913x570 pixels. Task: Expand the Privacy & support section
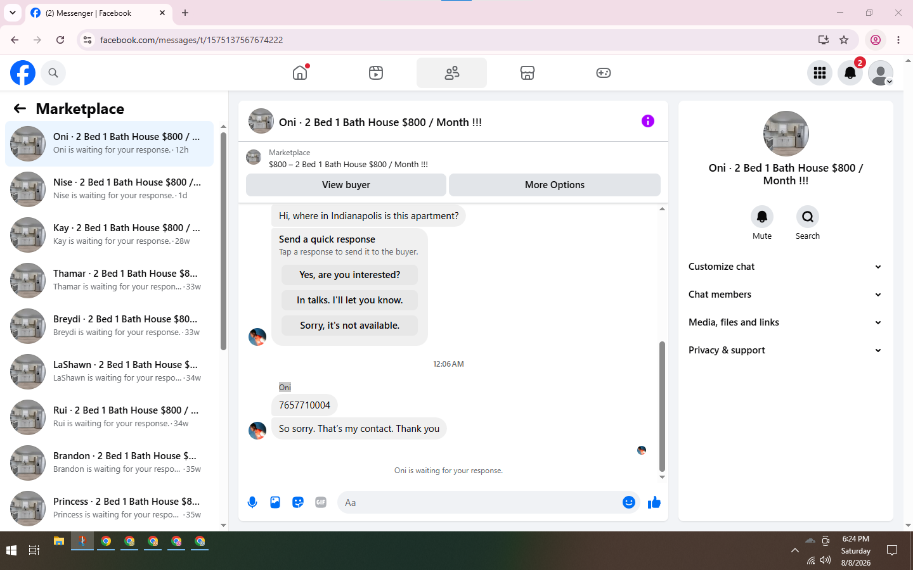(x=786, y=350)
